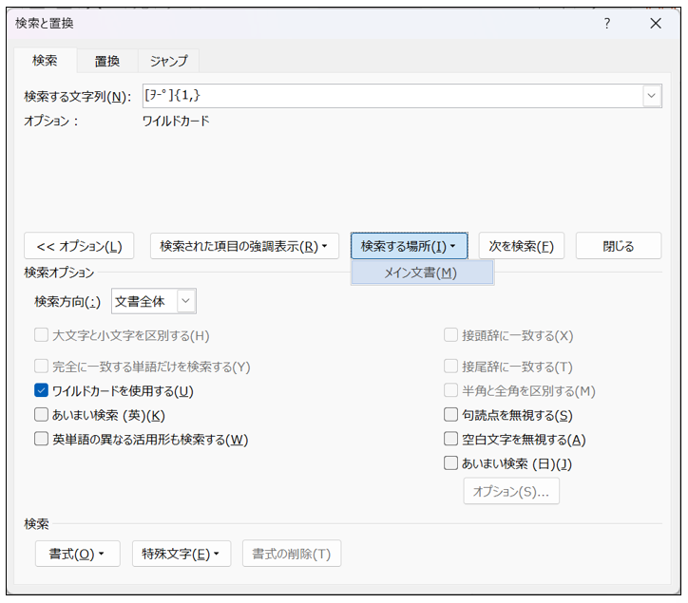Screen dimensions: 688x603
Task: Choose メイン文書 from the menu
Action: coord(421,273)
